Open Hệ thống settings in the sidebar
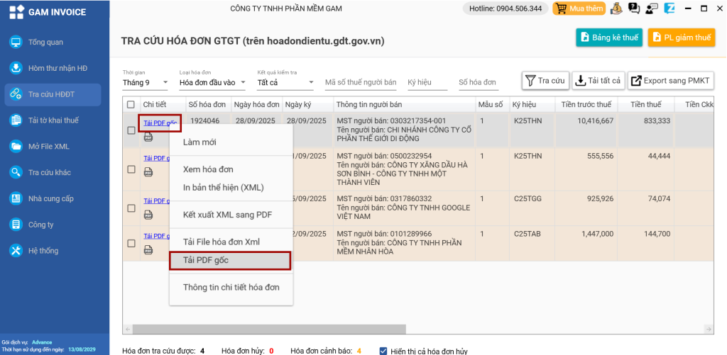The image size is (727, 355). 43,251
